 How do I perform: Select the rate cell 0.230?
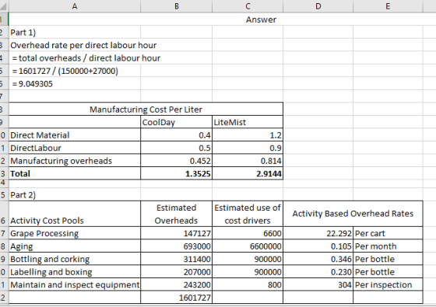(x=318, y=272)
